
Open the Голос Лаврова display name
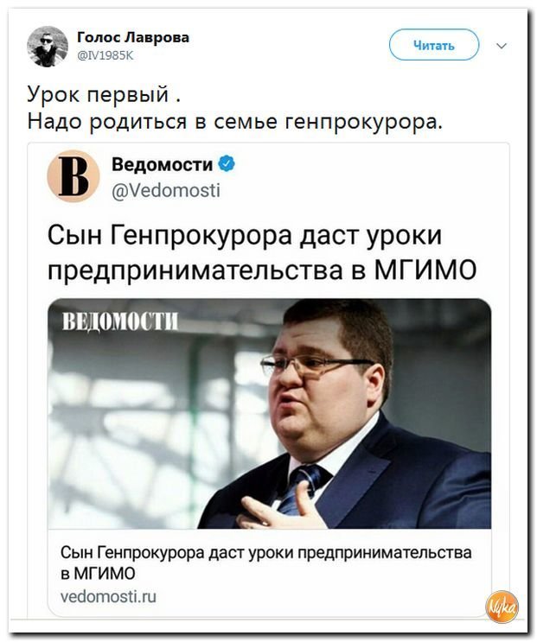coord(133,37)
